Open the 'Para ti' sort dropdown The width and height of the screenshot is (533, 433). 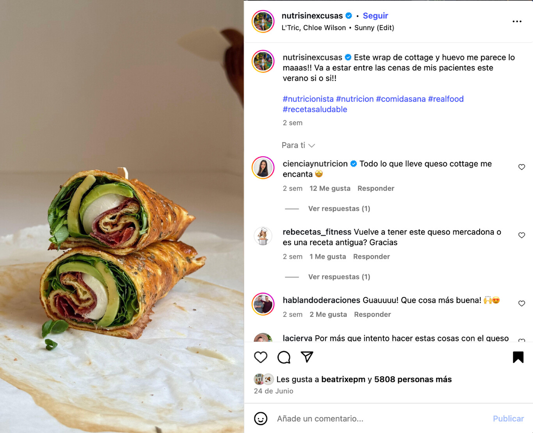point(298,145)
